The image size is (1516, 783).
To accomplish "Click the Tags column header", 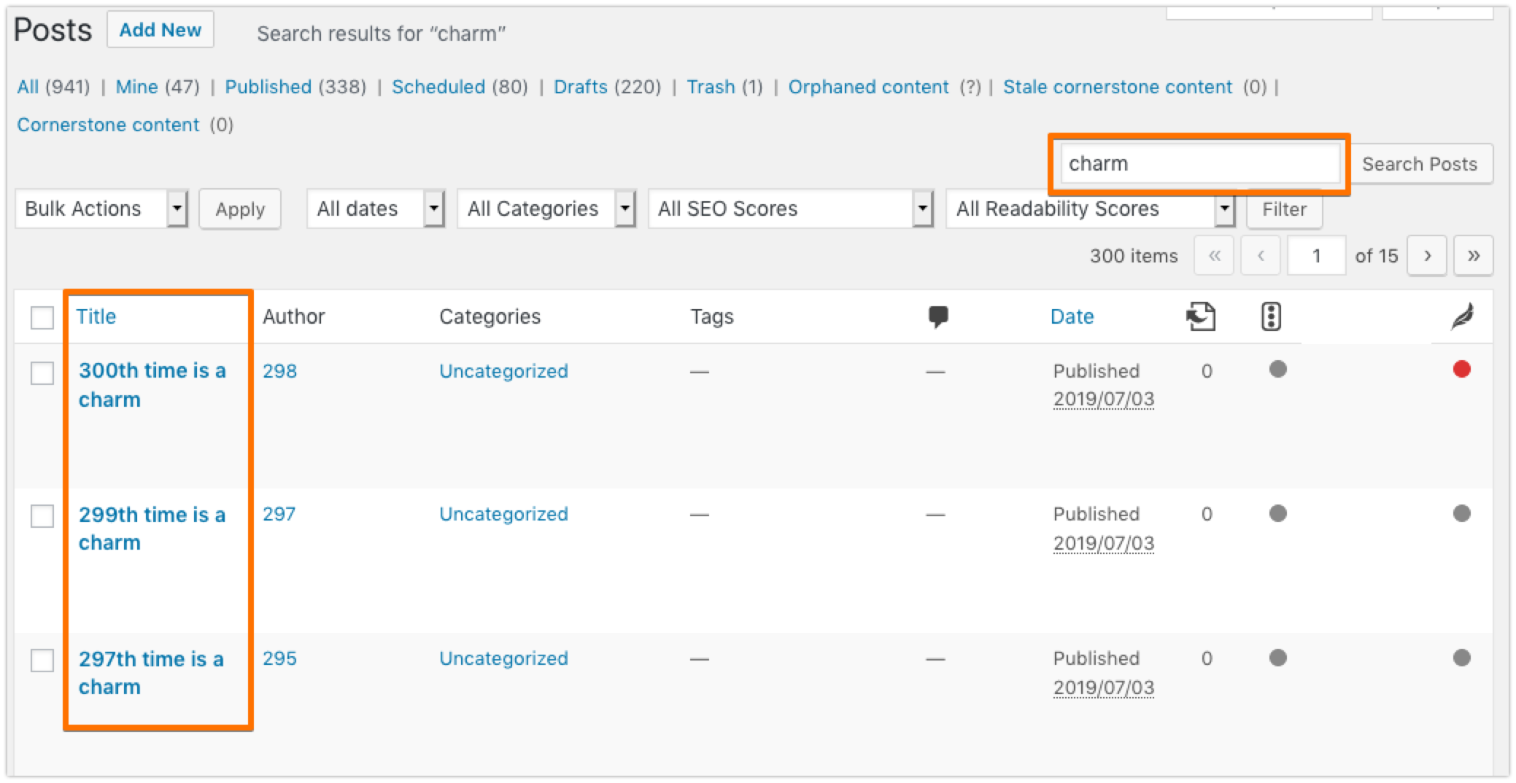I will (712, 316).
